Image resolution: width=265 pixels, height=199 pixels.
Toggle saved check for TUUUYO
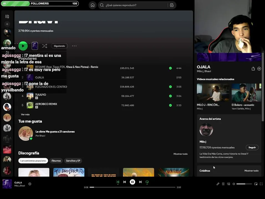point(170,96)
